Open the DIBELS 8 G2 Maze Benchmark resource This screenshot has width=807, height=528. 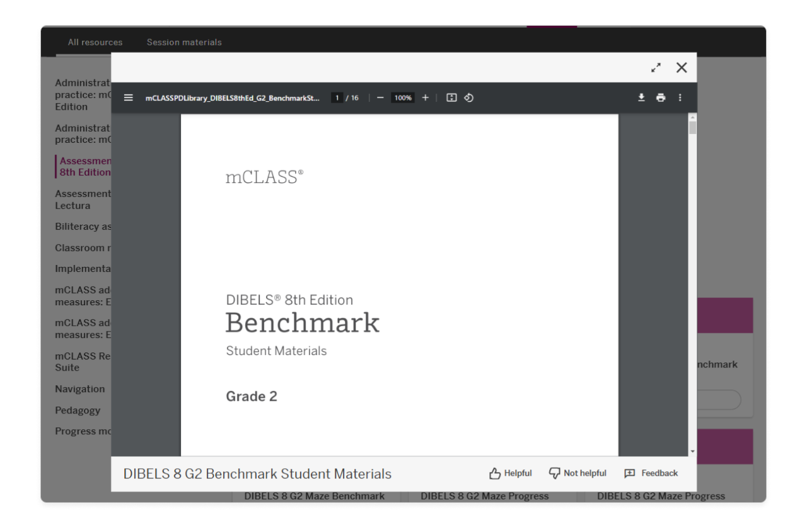coord(315,496)
